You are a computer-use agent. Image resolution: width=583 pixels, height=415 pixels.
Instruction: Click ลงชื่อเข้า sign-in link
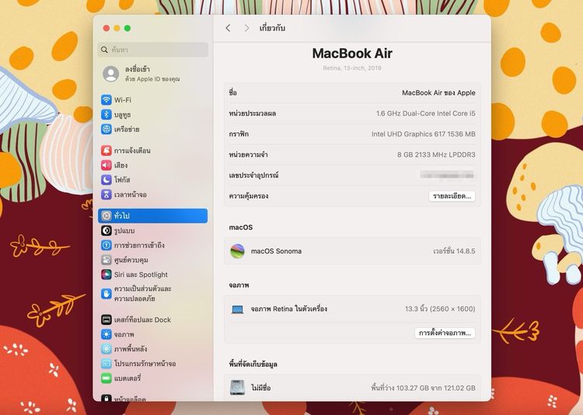pyautogui.click(x=137, y=69)
